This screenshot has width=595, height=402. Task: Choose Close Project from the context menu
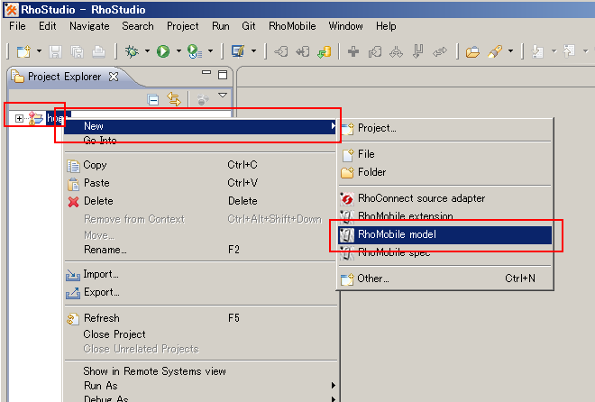(x=200, y=334)
